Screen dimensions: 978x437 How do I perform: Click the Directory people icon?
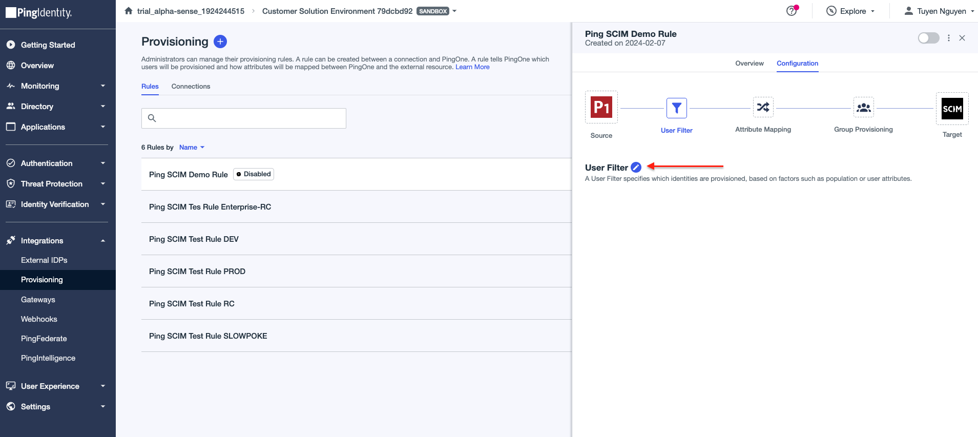point(11,106)
